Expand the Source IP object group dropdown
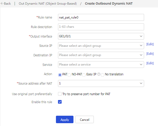Image resolution: width=158 pixels, height=126 pixels. (101, 46)
